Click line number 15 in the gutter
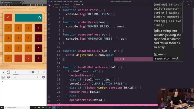 pos(59,67)
